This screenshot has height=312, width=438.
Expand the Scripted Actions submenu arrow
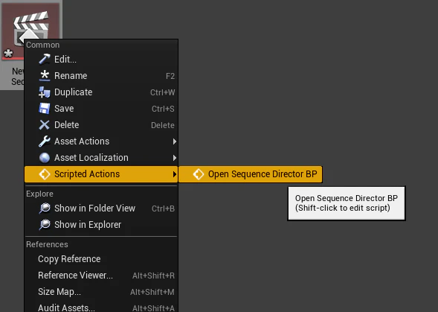[175, 174]
